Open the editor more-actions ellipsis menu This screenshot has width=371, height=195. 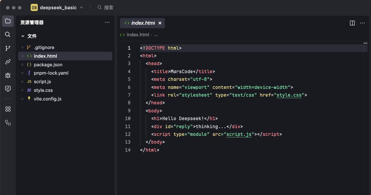pyautogui.click(x=362, y=23)
